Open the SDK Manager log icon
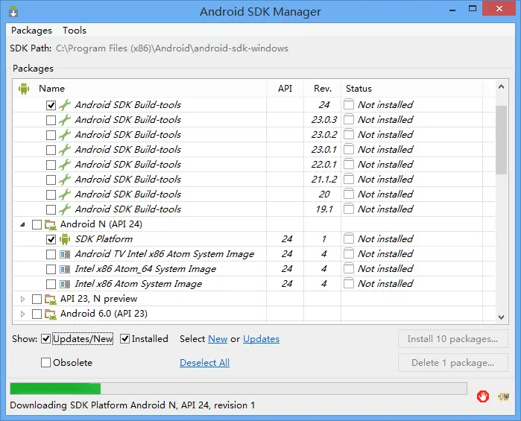The width and height of the screenshot is (521, 421). 504,396
